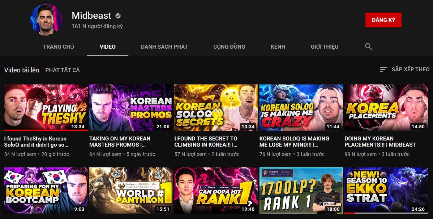Click the 24:26 duration badge
The width and height of the screenshot is (433, 219).
tap(418, 209)
